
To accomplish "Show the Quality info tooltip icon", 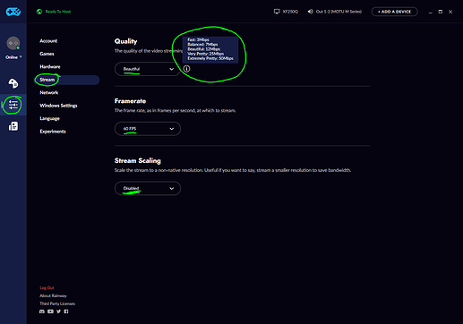I will pyautogui.click(x=186, y=69).
